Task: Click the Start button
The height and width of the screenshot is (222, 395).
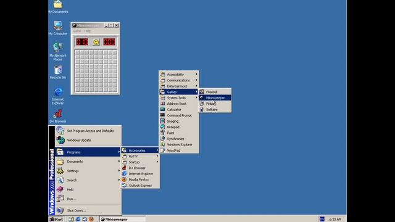Action: [56, 220]
